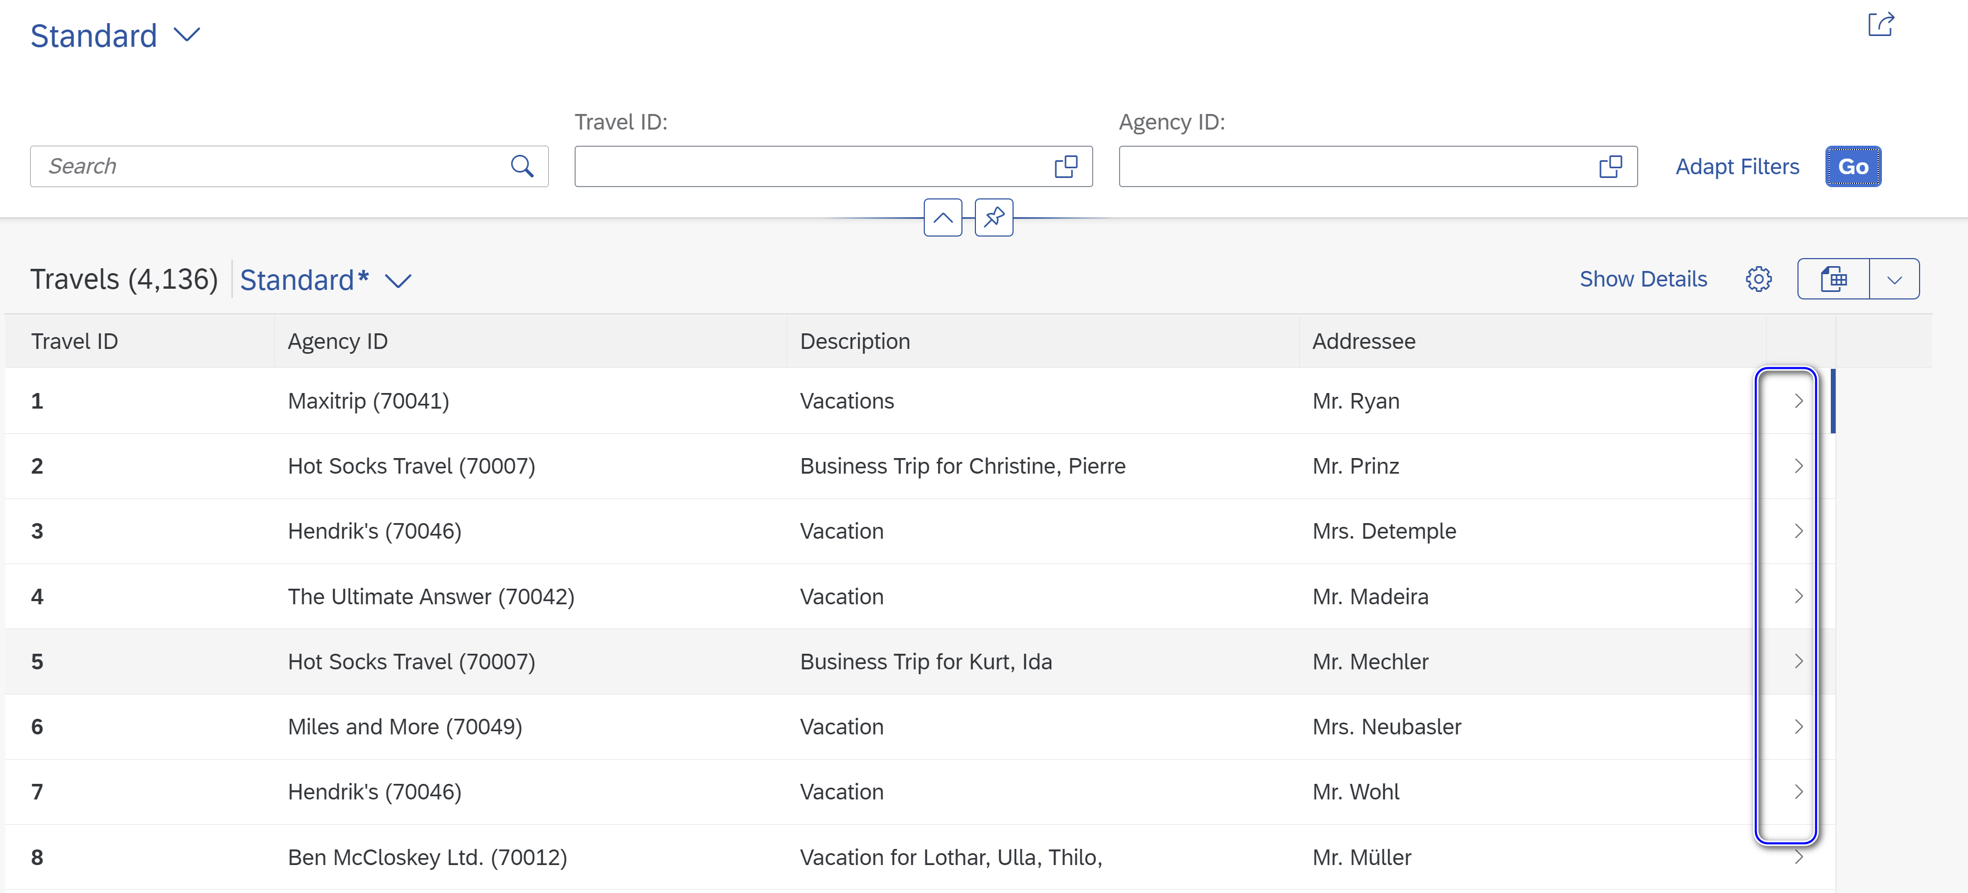Export table to spreadsheet icon

1834,280
